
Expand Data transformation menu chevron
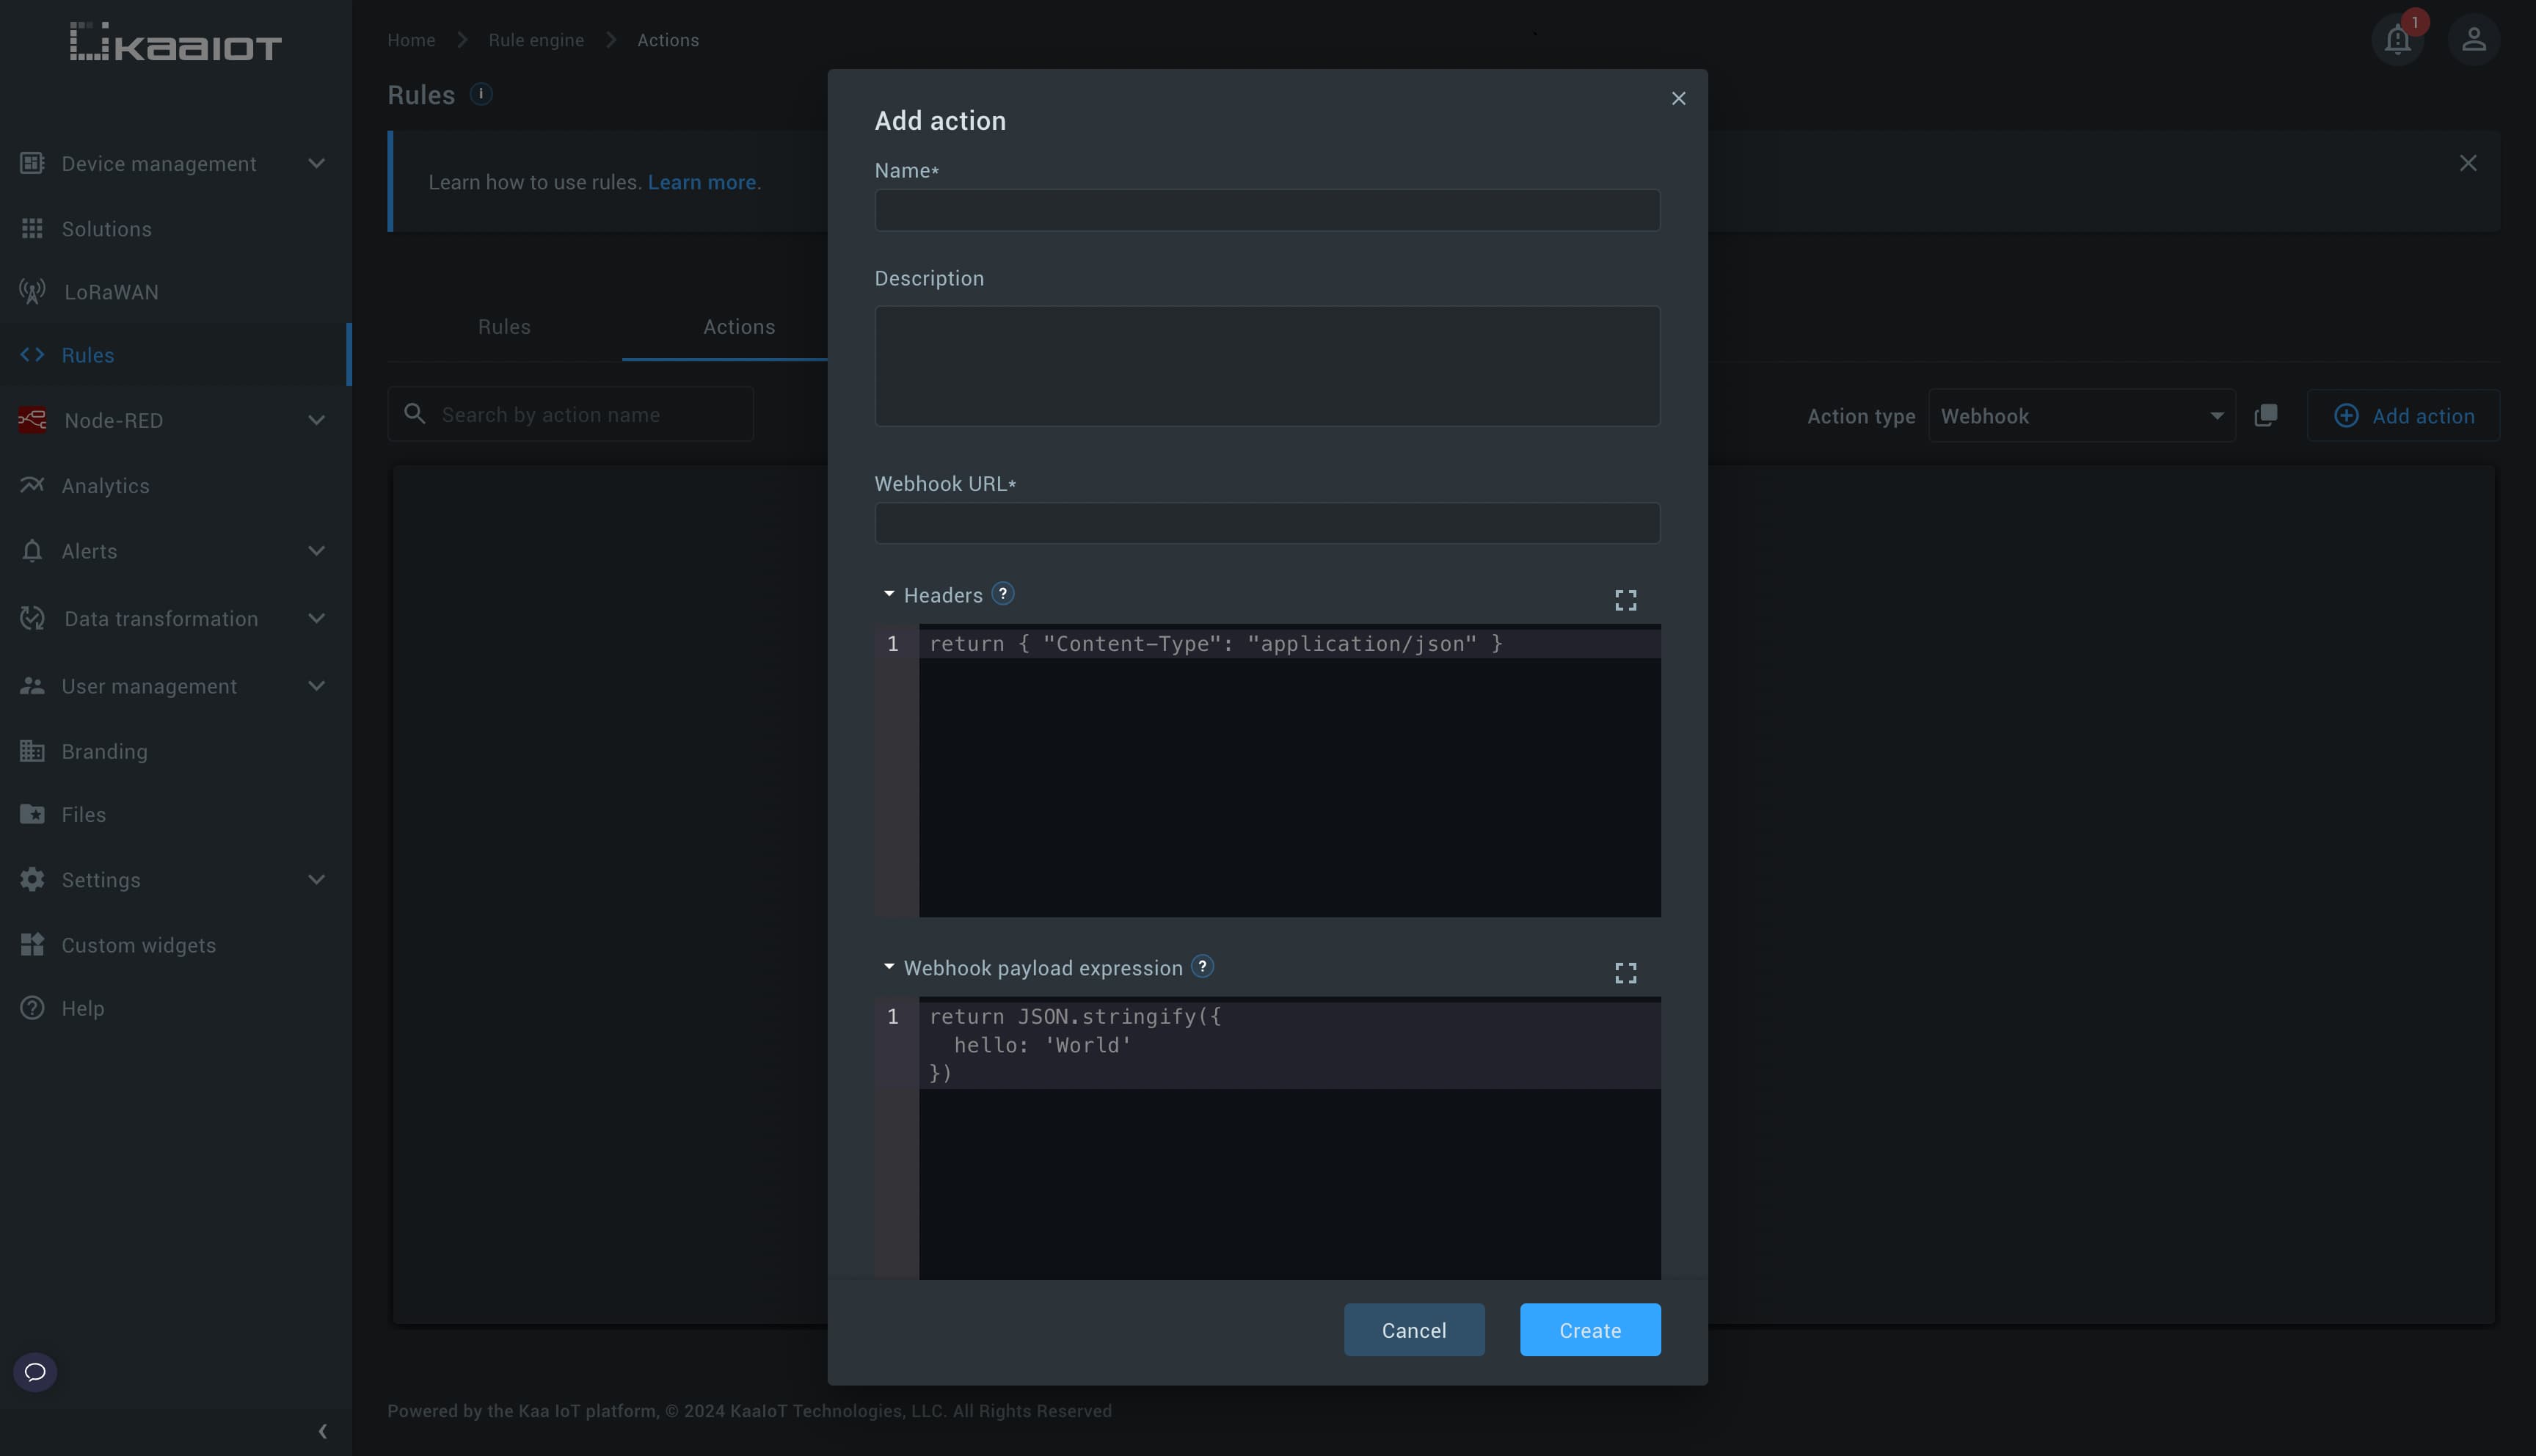[317, 619]
